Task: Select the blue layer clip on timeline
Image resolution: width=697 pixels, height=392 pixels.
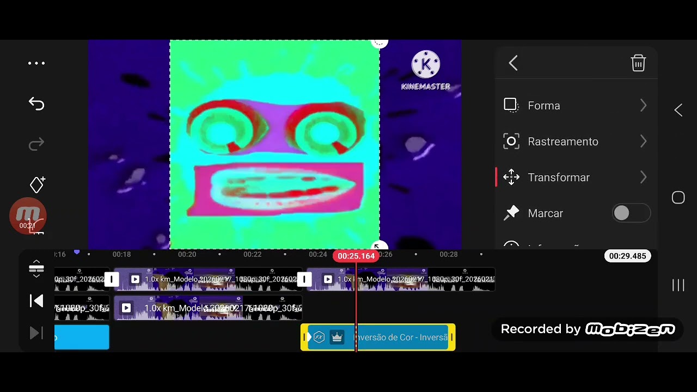Action: [82, 338]
